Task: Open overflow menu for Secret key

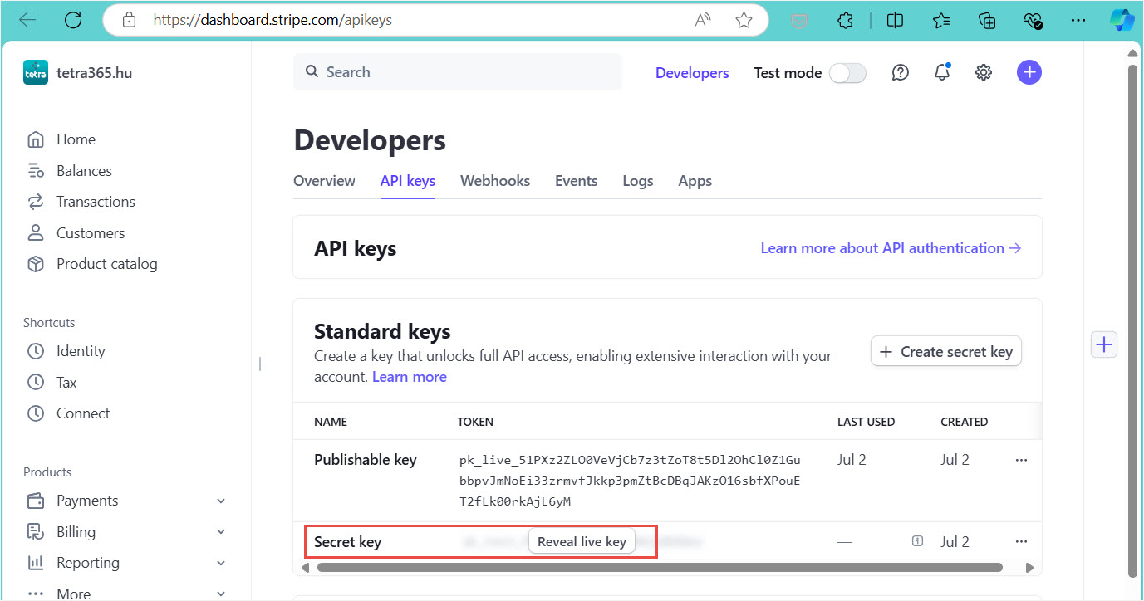Action: pyautogui.click(x=1021, y=542)
